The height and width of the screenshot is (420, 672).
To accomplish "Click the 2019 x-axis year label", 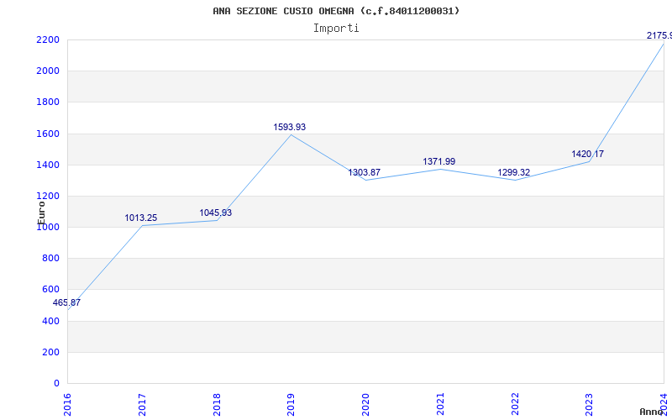I will click(291, 405).
